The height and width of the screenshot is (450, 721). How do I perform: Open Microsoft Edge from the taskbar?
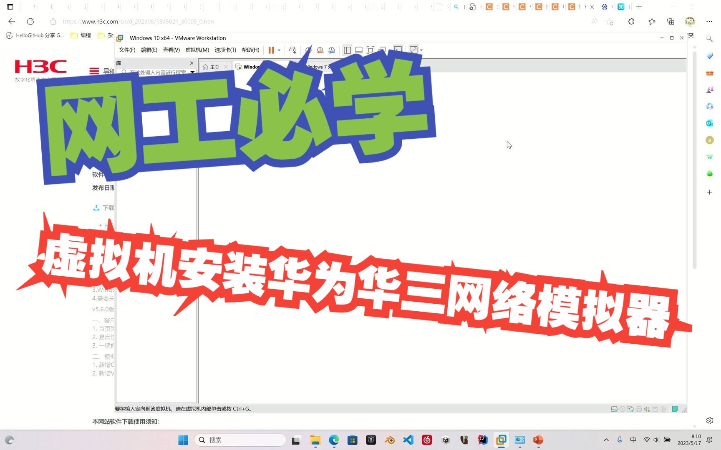pyautogui.click(x=334, y=440)
